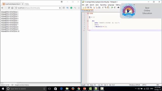Click the site info icon in address bar
This screenshot has width=162, height=91.
16,8
